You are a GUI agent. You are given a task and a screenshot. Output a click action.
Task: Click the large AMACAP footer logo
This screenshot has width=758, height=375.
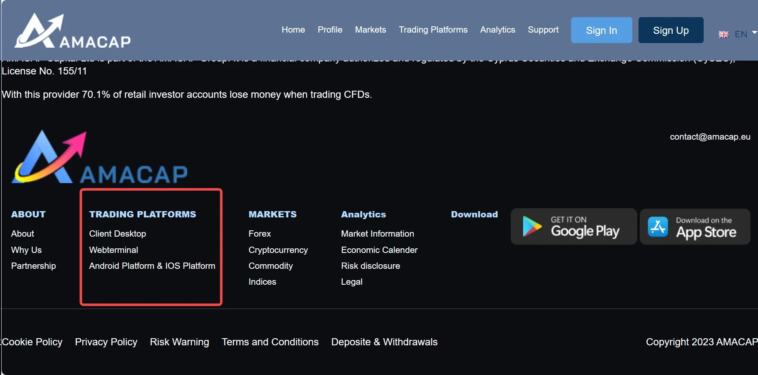click(x=99, y=157)
